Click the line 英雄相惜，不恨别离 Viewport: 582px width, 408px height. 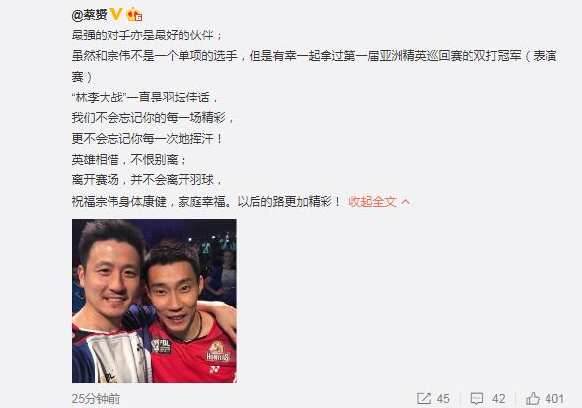click(x=129, y=160)
